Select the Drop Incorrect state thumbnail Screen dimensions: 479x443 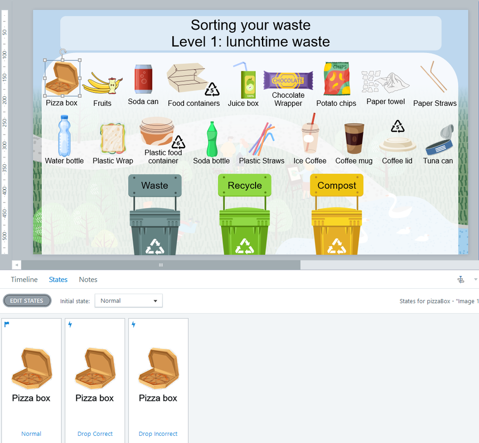click(158, 380)
